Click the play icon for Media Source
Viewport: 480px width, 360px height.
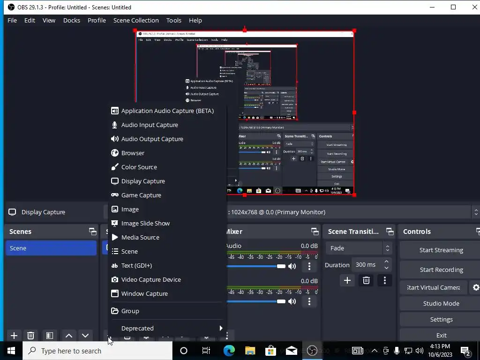115,237
